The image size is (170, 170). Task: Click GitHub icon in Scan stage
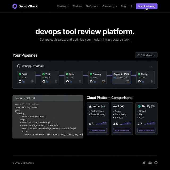click(x=67, y=82)
